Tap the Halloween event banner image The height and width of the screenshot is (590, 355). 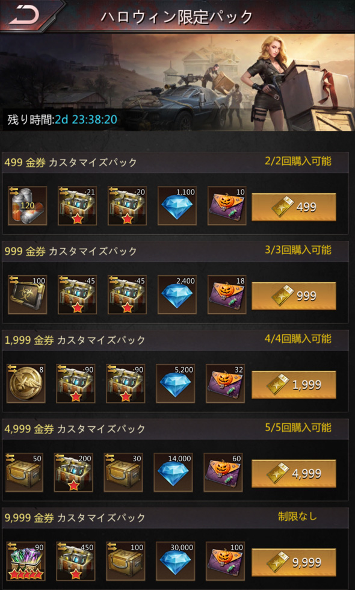[x=177, y=82]
